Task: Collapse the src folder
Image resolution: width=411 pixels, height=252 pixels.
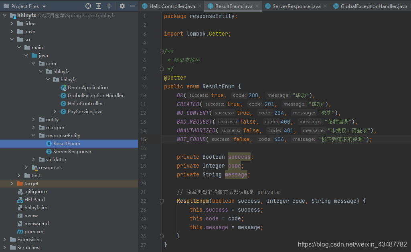Action: (12, 40)
